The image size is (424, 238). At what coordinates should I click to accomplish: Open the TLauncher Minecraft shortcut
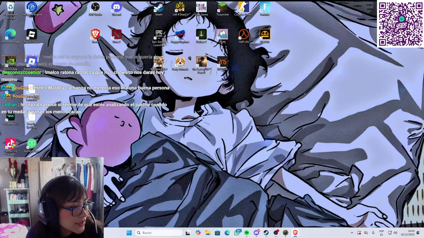(x=223, y=9)
